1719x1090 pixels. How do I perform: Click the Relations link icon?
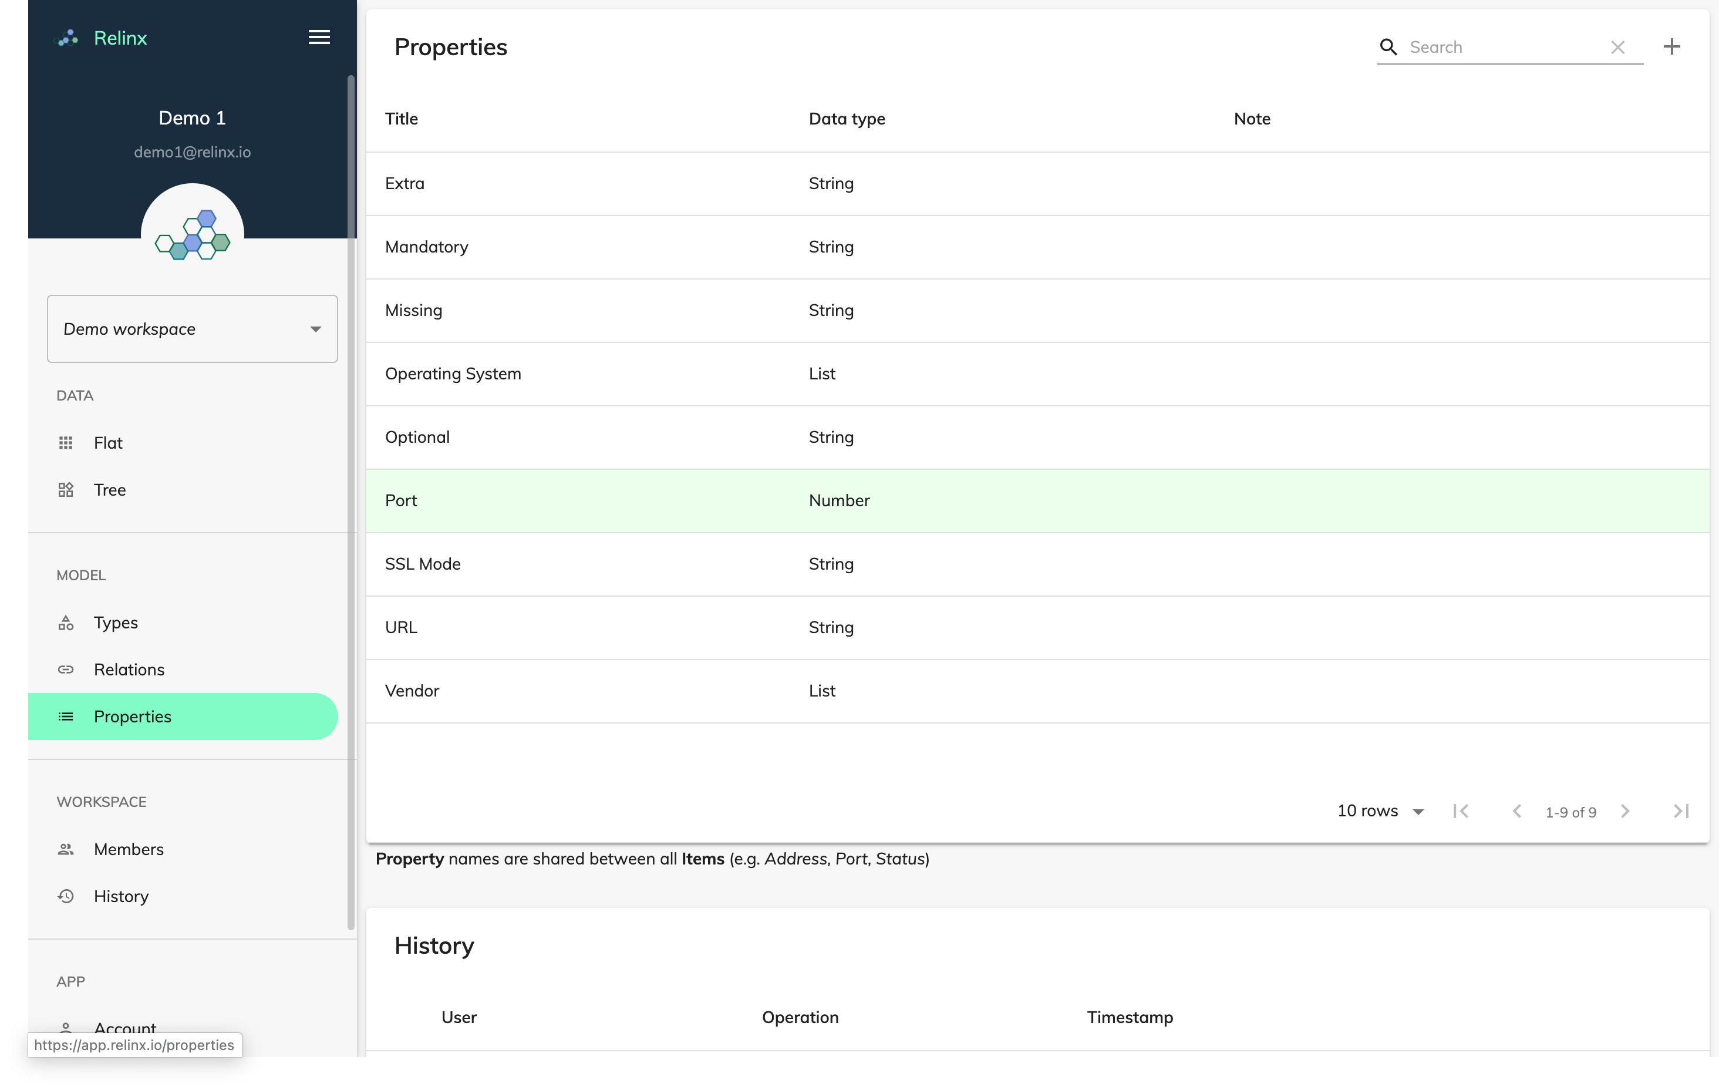click(66, 670)
